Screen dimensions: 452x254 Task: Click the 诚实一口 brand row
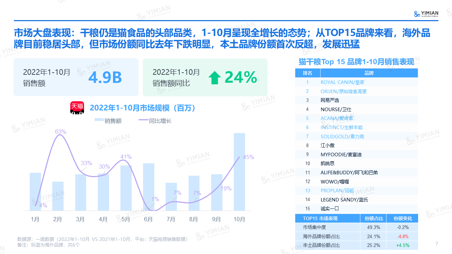point(330,208)
